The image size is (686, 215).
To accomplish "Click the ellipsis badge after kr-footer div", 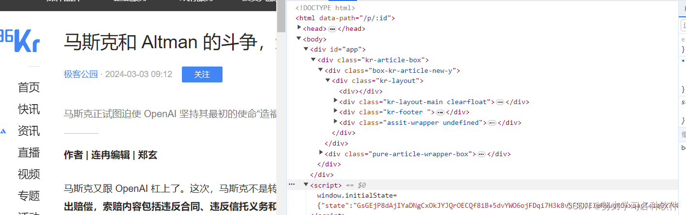I will click(x=440, y=112).
